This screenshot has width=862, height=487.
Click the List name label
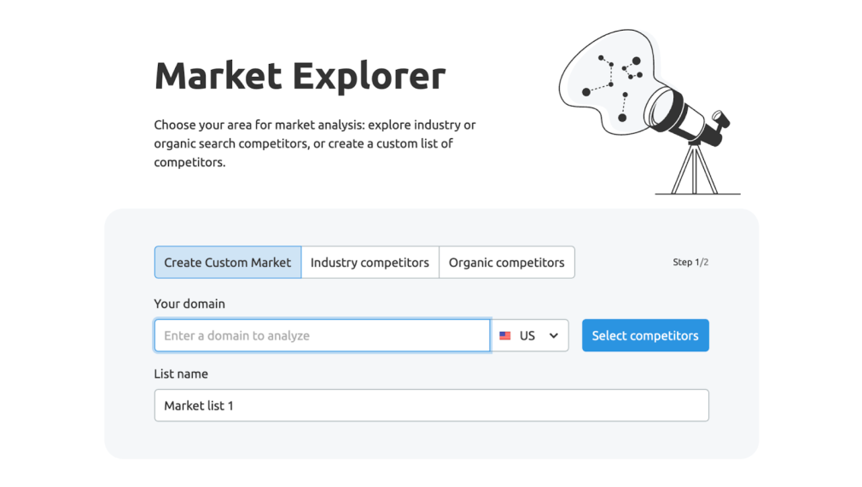[181, 374]
